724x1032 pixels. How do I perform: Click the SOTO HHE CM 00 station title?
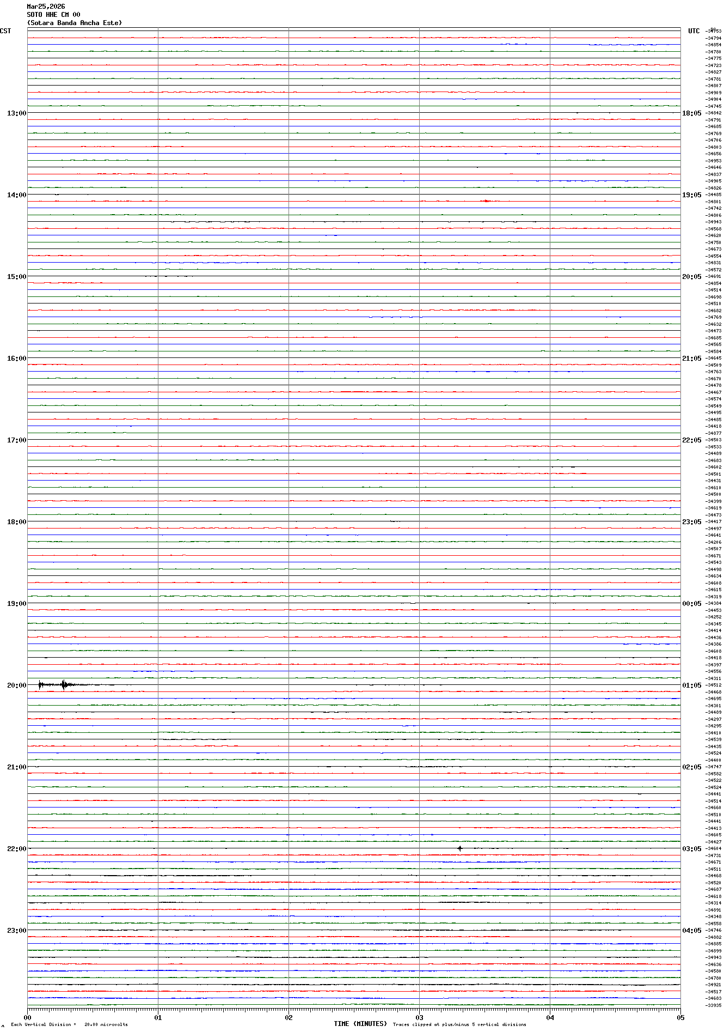click(53, 15)
